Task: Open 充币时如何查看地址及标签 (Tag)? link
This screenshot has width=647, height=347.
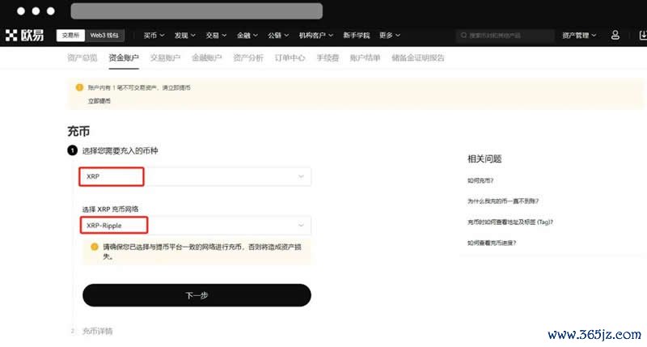Action: (x=510, y=222)
